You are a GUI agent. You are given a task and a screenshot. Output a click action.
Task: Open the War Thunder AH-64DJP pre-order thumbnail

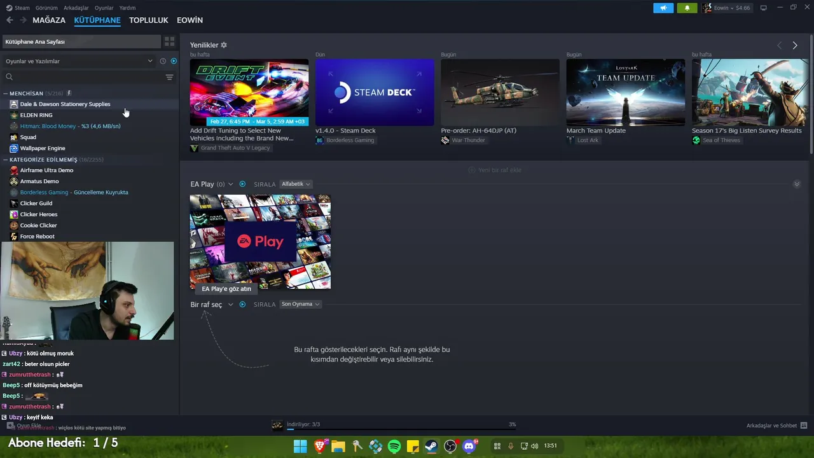click(500, 92)
